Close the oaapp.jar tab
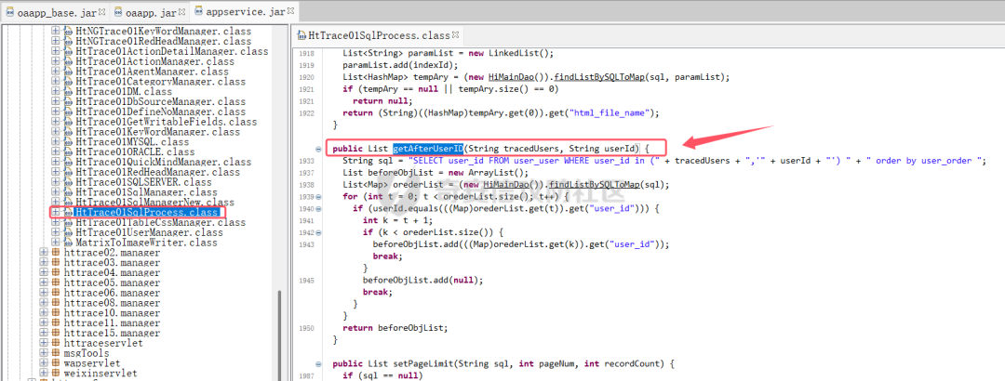Screen dimensions: 1005x381 [182, 11]
